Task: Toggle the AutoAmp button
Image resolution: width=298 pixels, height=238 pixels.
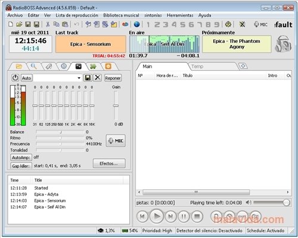Action: click(21, 158)
